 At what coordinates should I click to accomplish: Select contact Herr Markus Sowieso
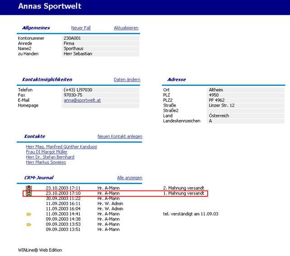coord(46,162)
